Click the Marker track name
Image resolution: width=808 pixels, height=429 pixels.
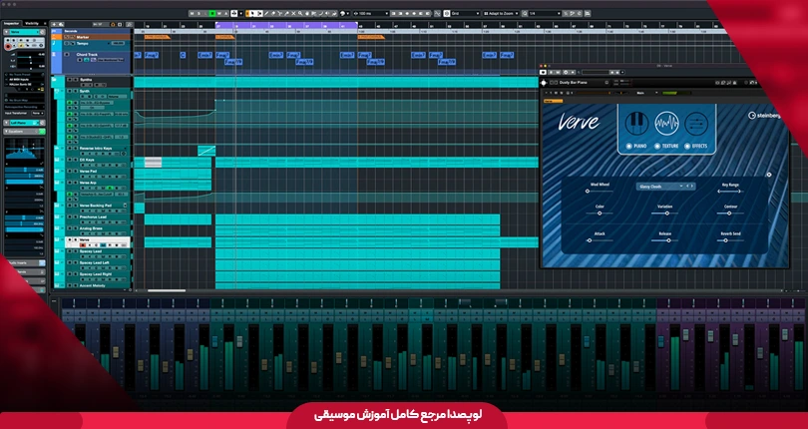click(x=83, y=37)
